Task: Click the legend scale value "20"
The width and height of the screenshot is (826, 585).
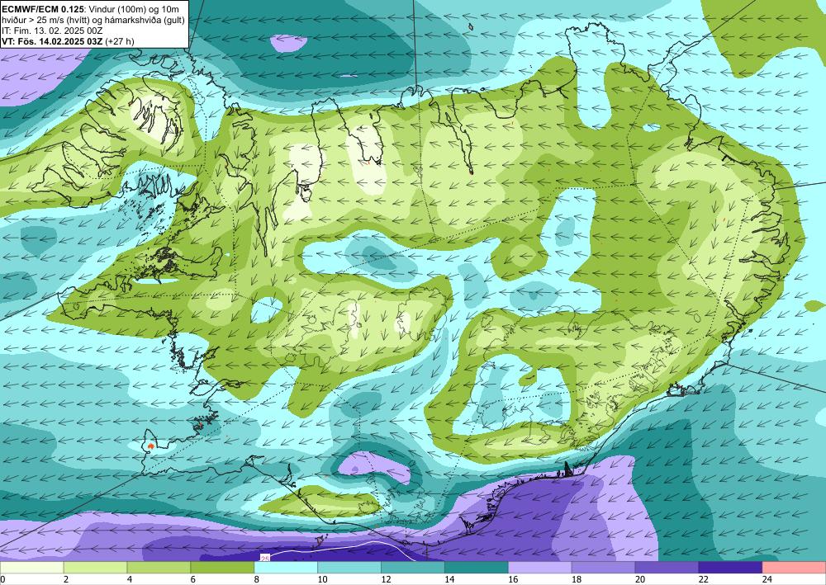Action: pos(640,579)
